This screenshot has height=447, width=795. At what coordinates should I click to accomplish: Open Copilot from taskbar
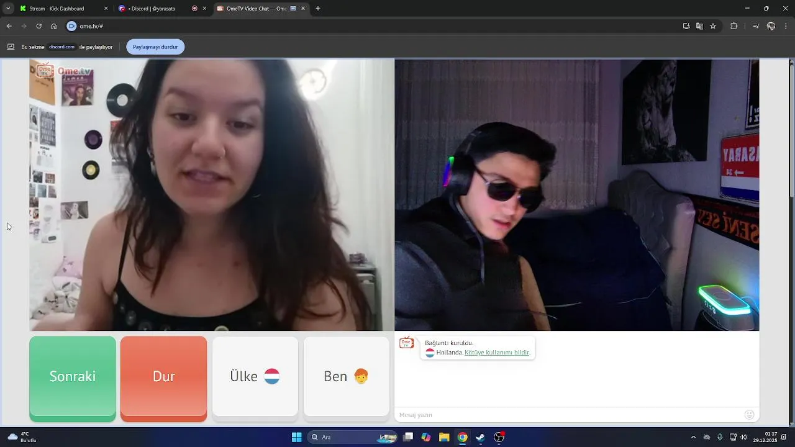point(426,437)
